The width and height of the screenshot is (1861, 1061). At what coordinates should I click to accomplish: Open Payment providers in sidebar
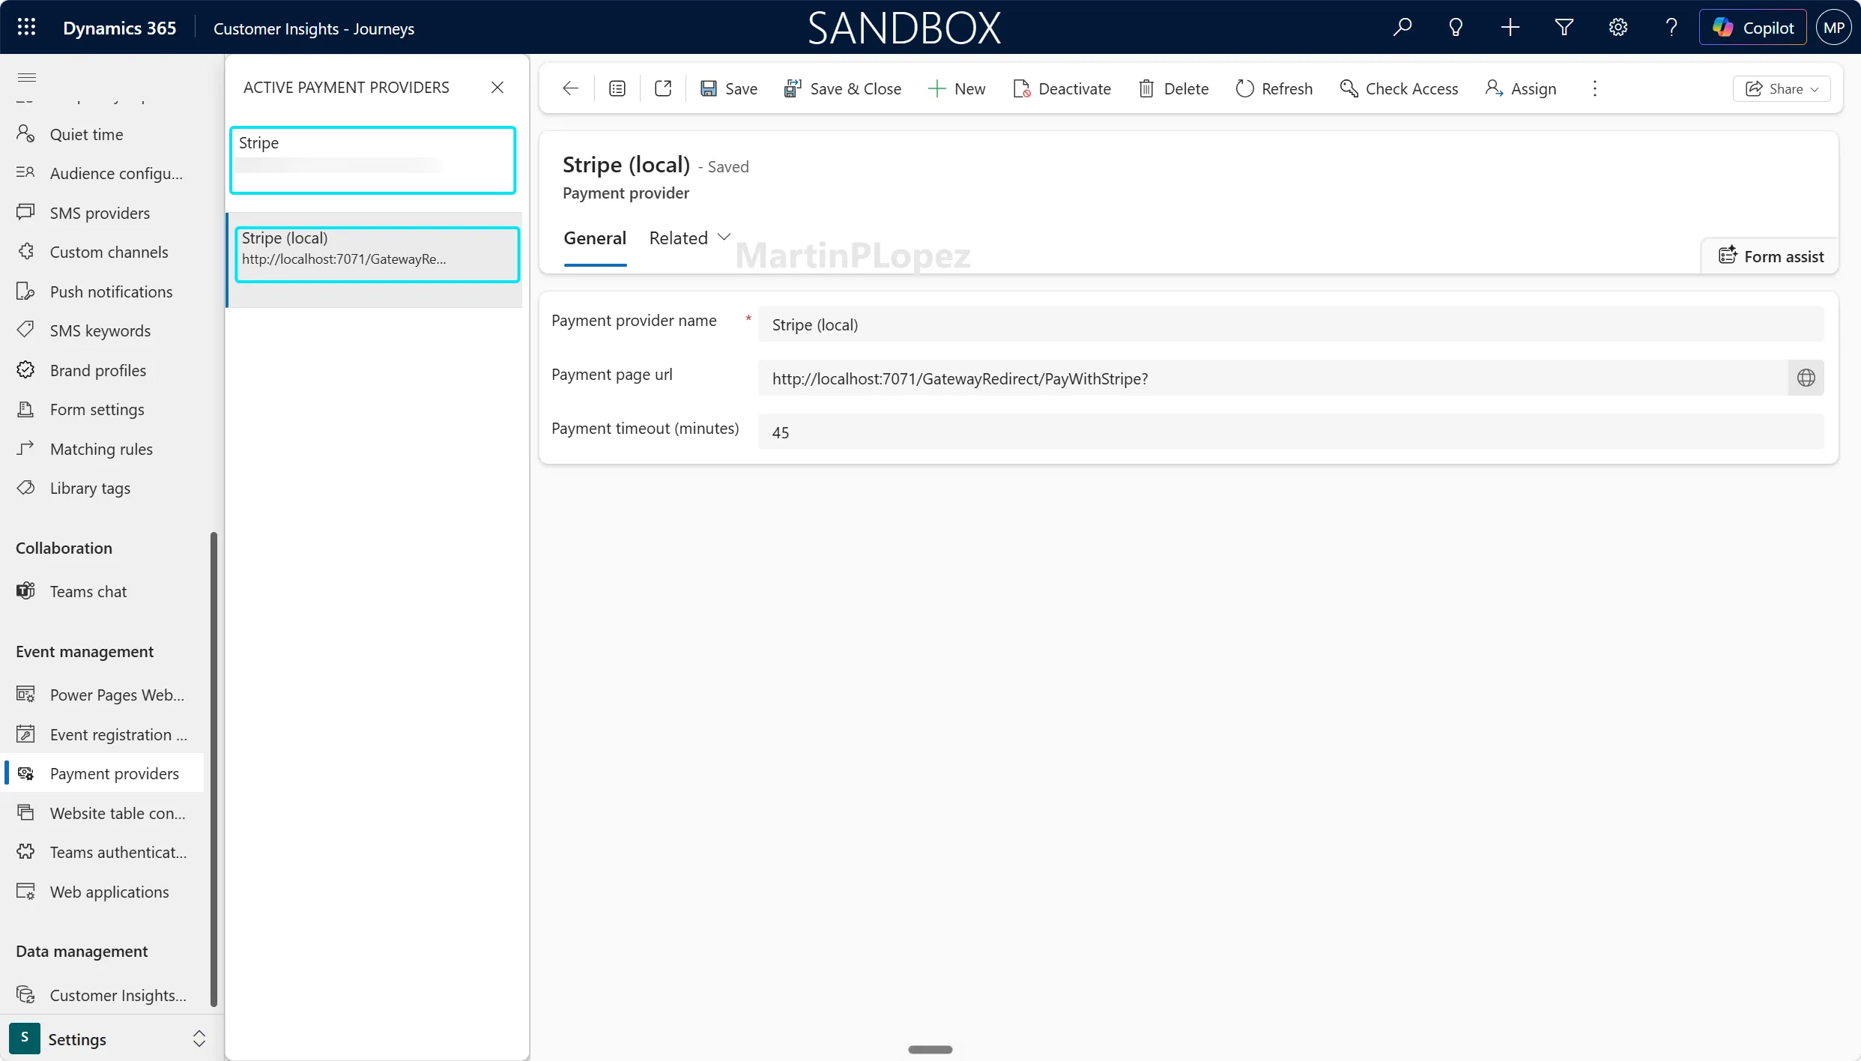point(102,773)
